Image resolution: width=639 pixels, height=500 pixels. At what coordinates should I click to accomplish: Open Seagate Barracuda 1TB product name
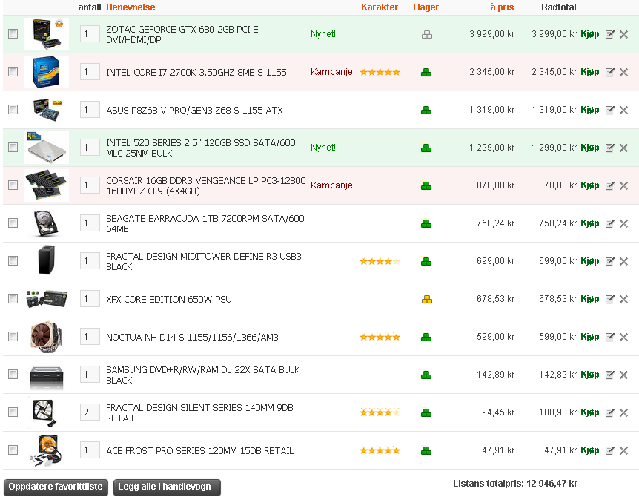click(205, 223)
